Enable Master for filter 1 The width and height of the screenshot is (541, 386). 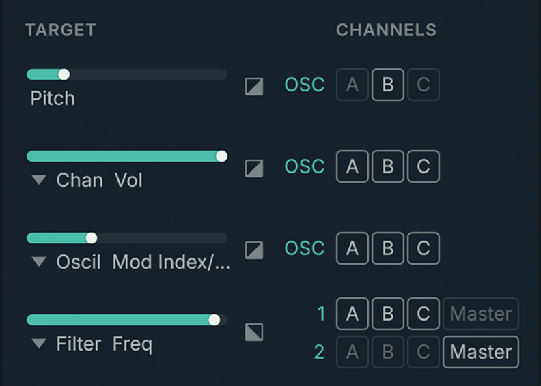(481, 314)
